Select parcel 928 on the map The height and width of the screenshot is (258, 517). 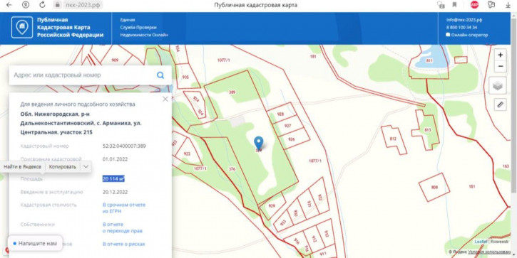click(x=280, y=114)
